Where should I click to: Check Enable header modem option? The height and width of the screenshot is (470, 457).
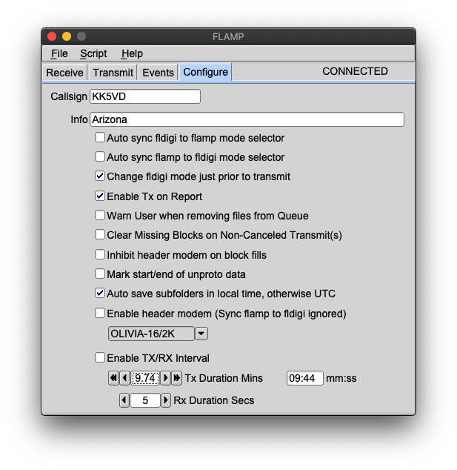[x=100, y=314]
